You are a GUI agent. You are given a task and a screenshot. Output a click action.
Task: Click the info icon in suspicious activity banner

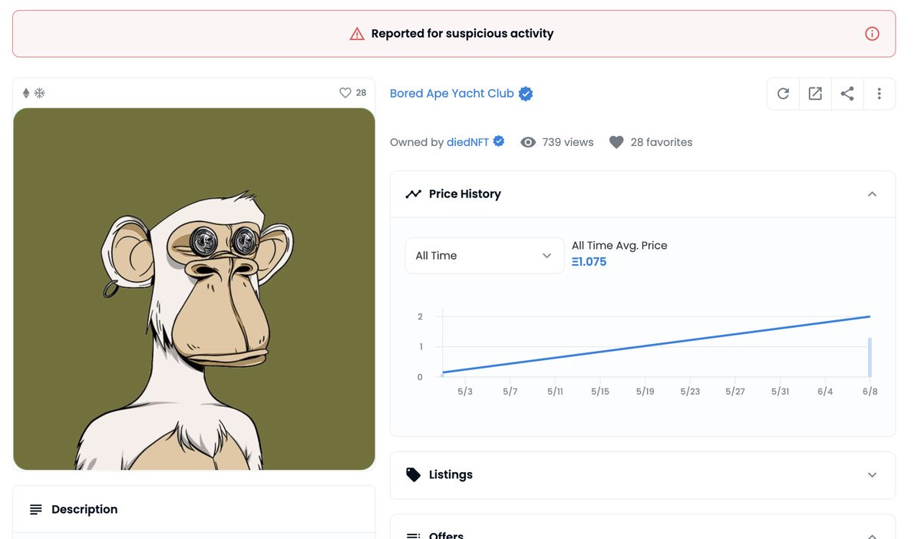tap(872, 34)
